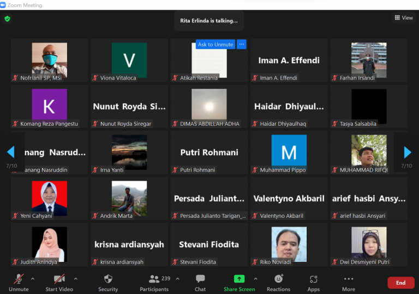419x294 pixels.
Task: Click Persada Julianto Tarigan name label
Action: pos(213,216)
